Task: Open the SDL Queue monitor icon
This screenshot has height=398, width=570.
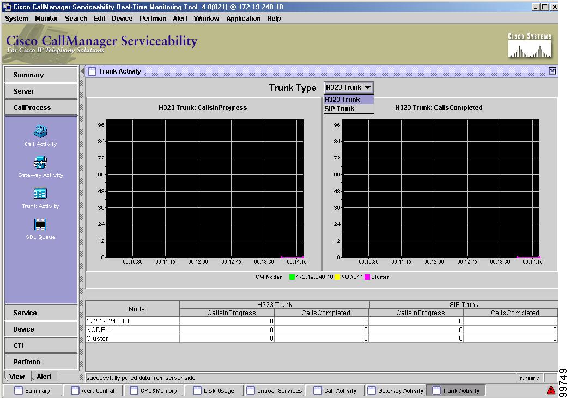Action: (40, 224)
